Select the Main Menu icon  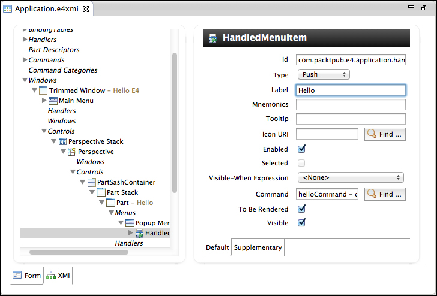tap(52, 101)
